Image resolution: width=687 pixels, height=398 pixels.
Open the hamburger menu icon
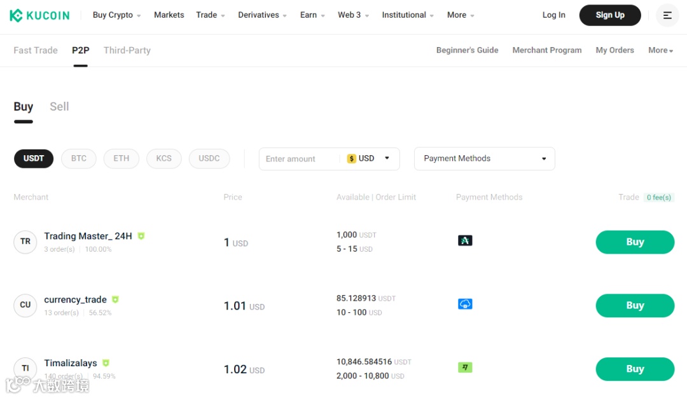pos(667,15)
